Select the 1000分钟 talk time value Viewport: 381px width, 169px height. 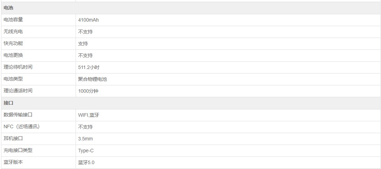(89, 91)
